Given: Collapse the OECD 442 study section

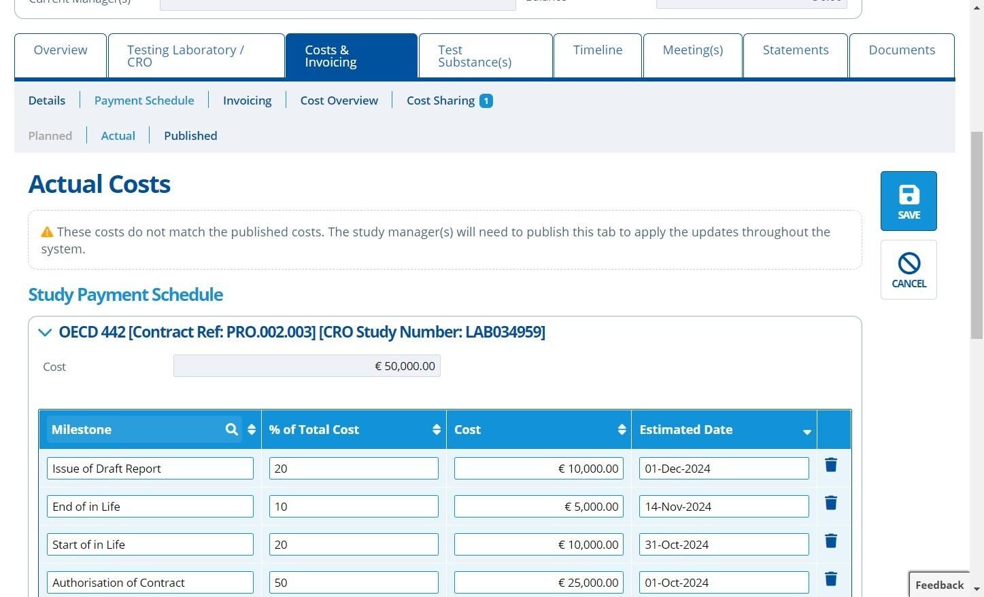Looking at the screenshot, I should click(45, 332).
